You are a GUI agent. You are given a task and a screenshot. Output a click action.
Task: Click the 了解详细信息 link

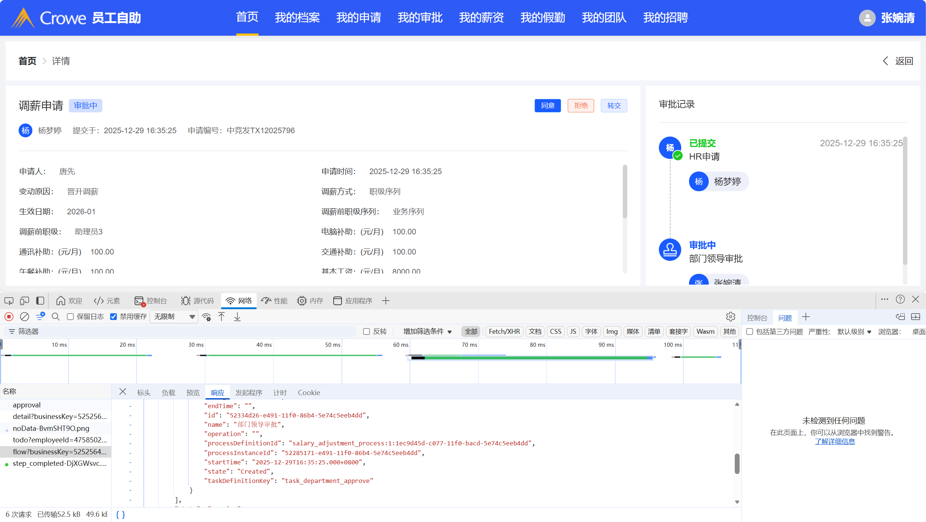[834, 442]
